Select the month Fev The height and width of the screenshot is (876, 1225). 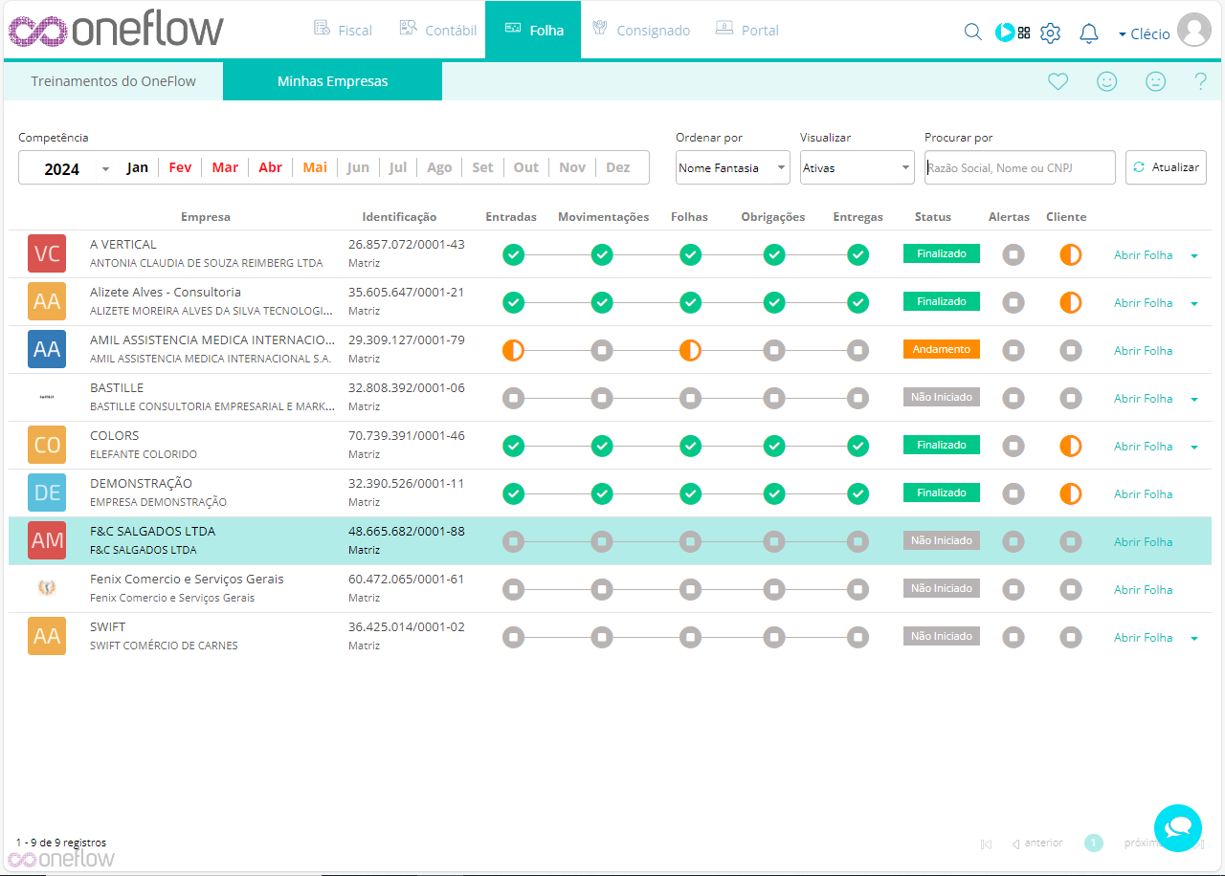180,167
